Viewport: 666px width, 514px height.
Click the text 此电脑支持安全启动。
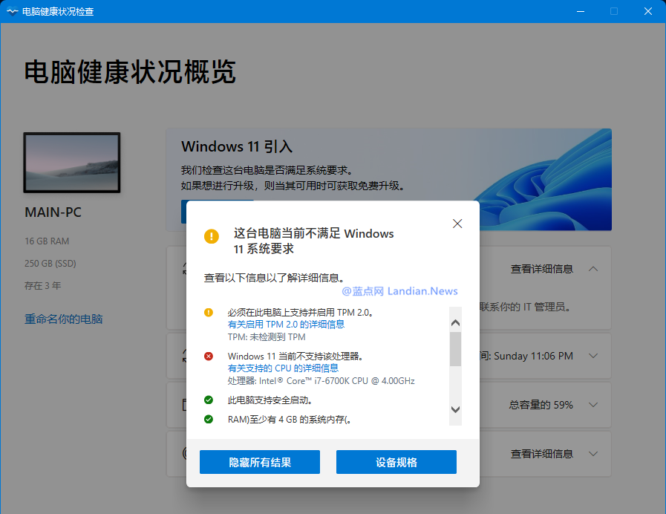pyautogui.click(x=270, y=400)
